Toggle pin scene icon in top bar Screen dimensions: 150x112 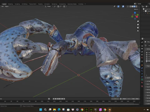click(x=148, y=4)
